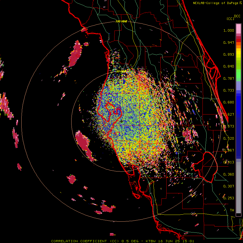Click the Lake Okeechobee outline on map
Screen dimensions: 243x243
(x=205, y=167)
